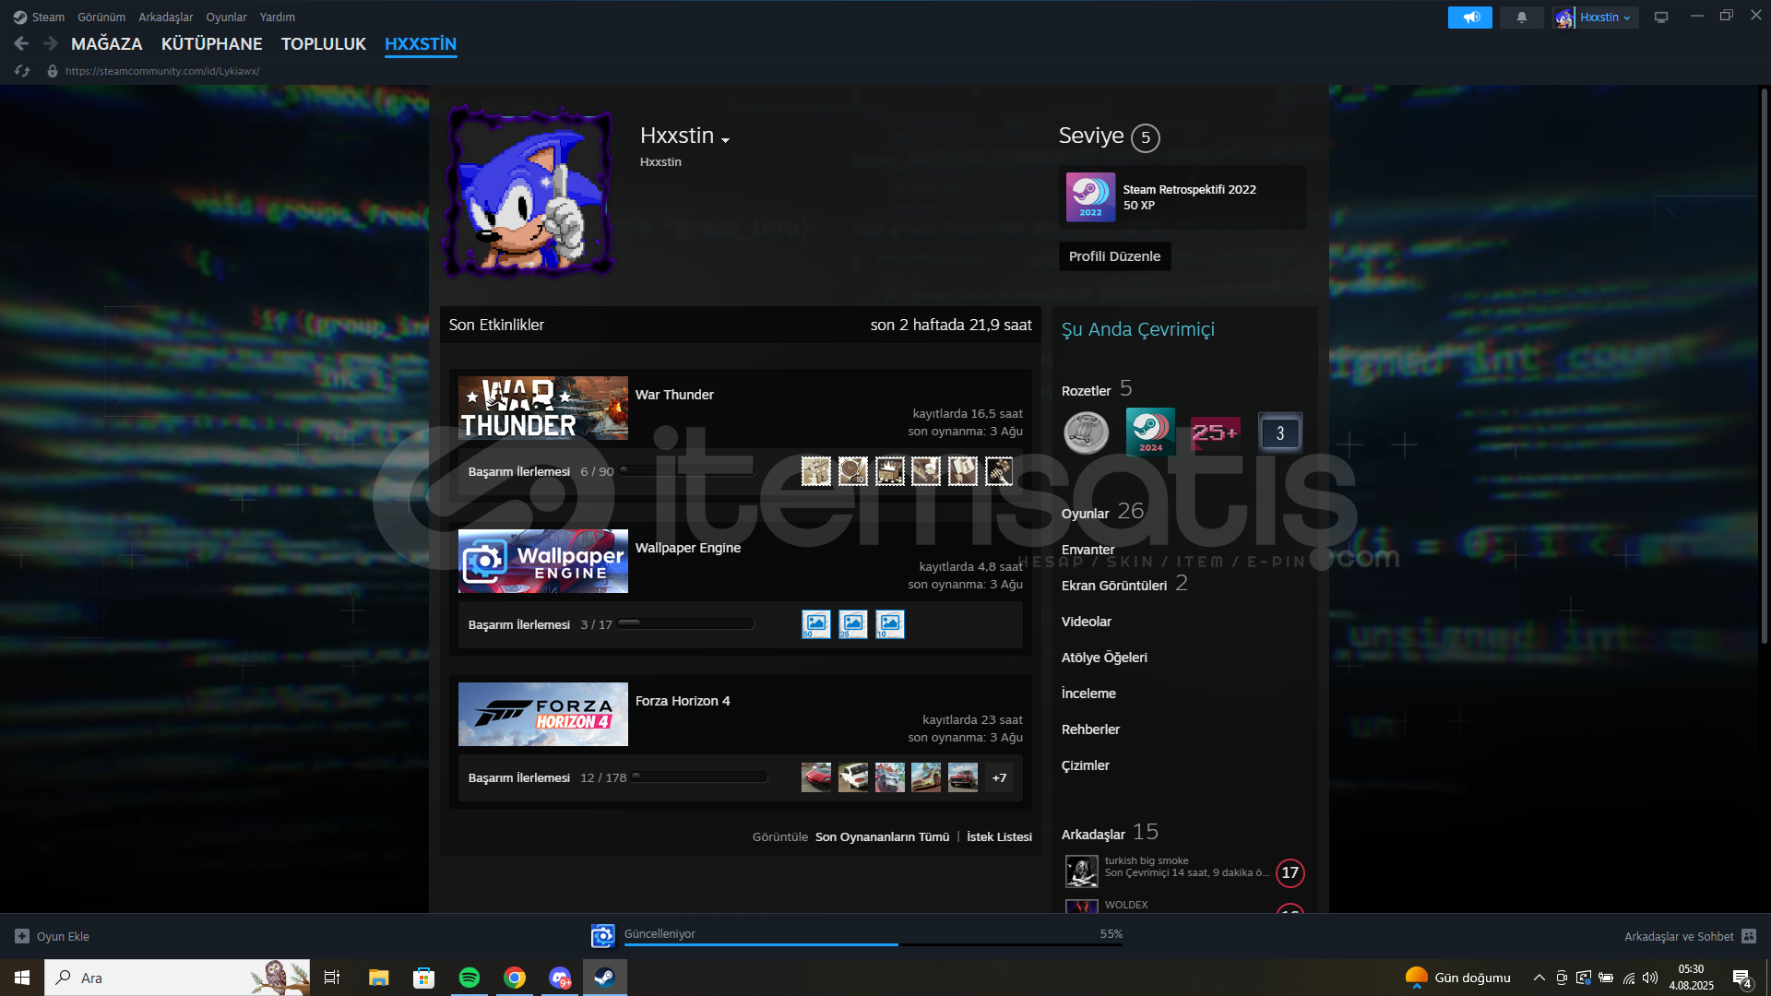Show hidden system tray icons chevron
The width and height of the screenshot is (1771, 996).
pos(1539,978)
